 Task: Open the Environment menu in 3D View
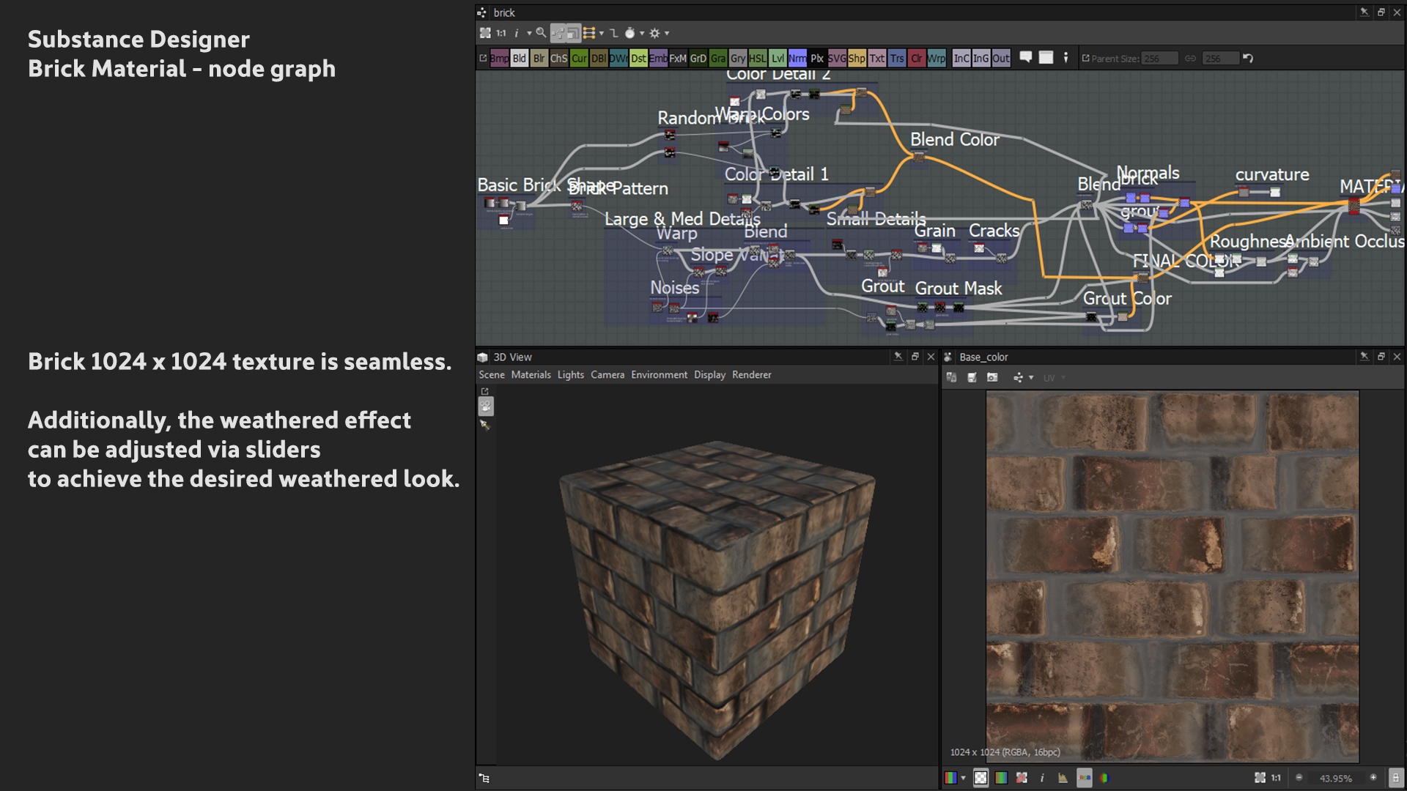pyautogui.click(x=660, y=375)
